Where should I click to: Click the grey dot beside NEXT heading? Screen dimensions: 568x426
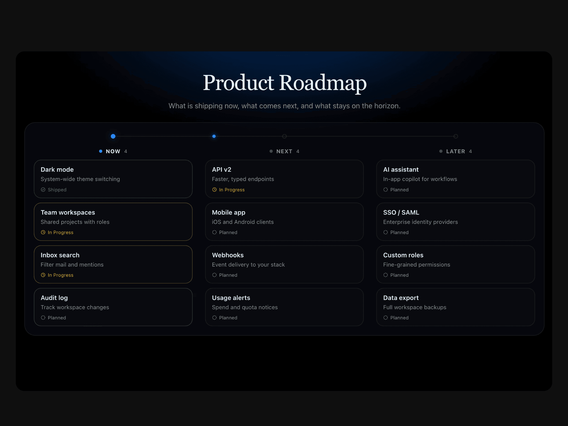tap(271, 151)
